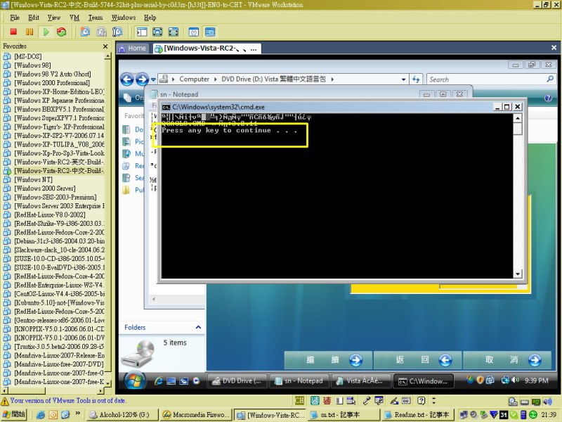Open recent pages dropdown beside Forward button

(x=153, y=79)
